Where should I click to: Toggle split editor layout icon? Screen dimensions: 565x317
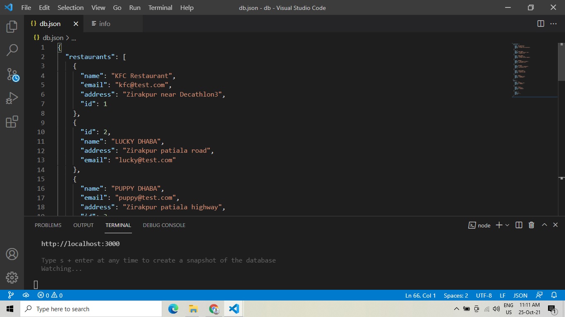point(540,24)
